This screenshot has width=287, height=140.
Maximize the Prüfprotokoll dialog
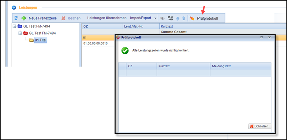click(261, 37)
